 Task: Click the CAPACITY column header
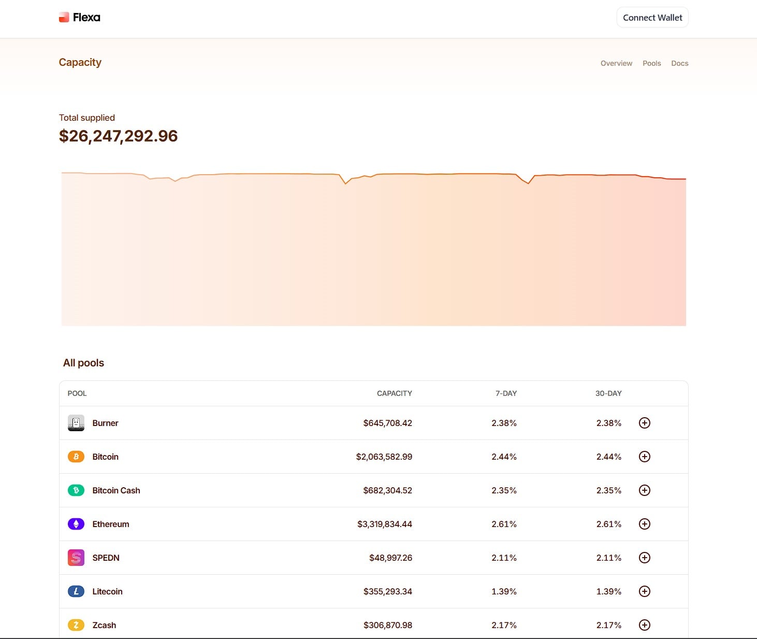click(395, 393)
